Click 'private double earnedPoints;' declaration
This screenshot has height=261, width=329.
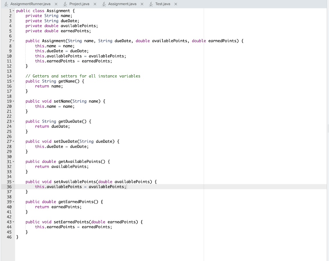point(58,31)
